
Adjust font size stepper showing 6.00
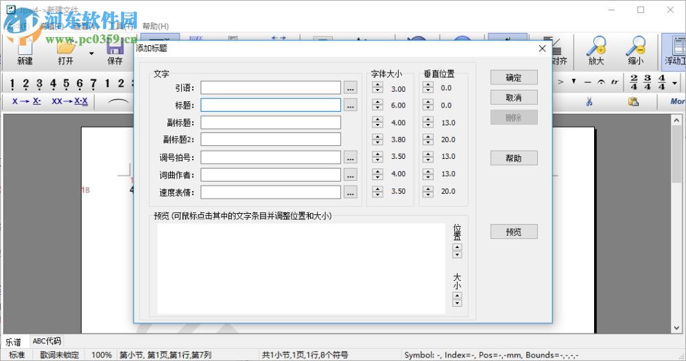(377, 105)
